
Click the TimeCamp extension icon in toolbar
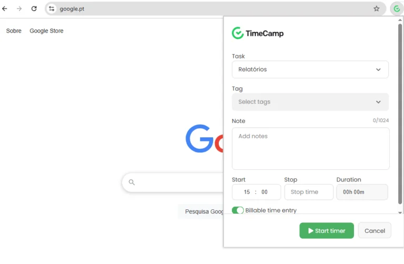397,8
